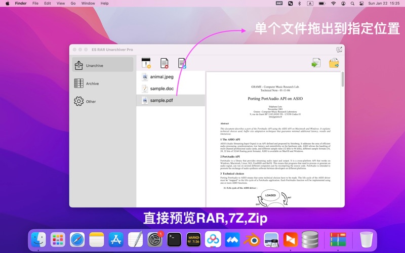Click the remove file icon with red X
Image resolution: width=405 pixels, height=253 pixels.
[164, 63]
